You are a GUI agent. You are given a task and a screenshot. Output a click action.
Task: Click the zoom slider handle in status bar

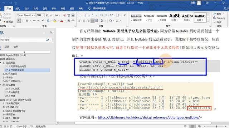[216, 127]
